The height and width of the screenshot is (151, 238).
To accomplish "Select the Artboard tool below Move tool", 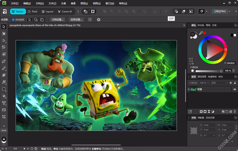I will tap(4, 33).
